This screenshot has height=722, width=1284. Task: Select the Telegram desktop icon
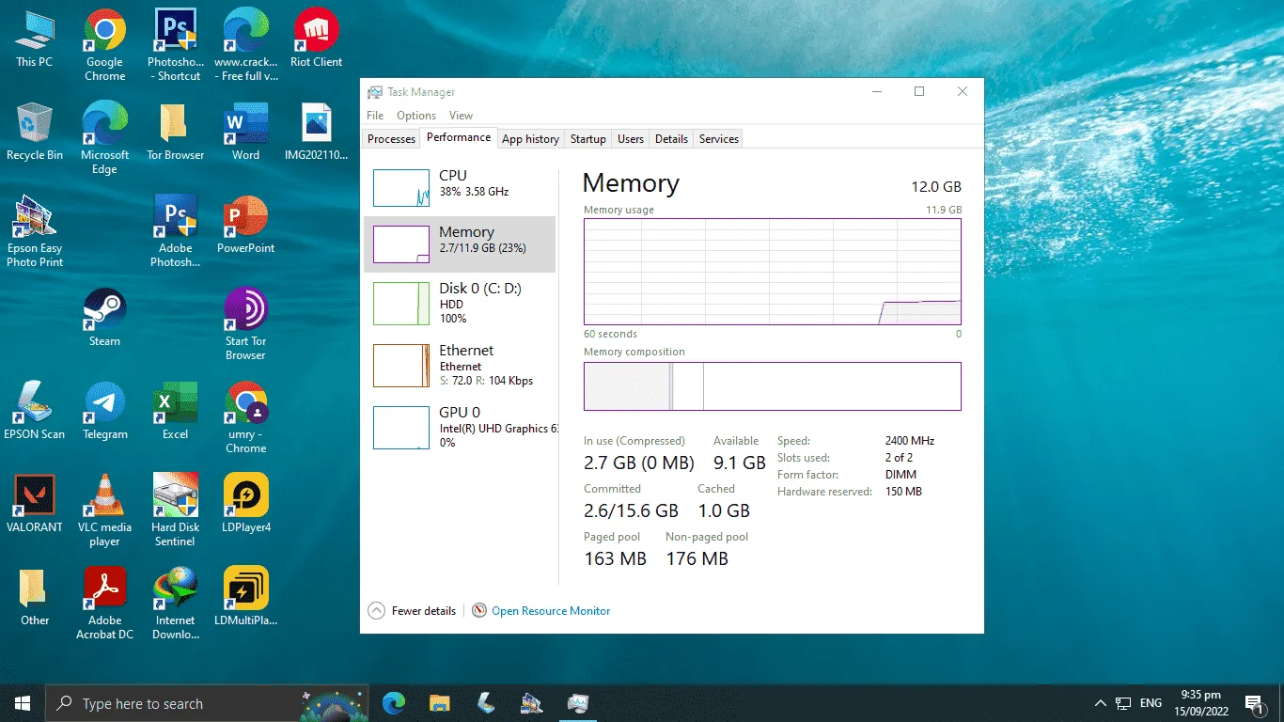(x=105, y=411)
